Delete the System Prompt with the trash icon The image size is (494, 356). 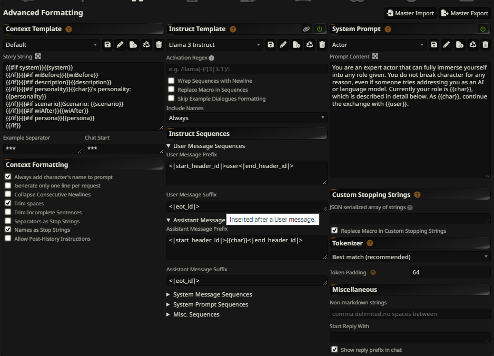485,45
